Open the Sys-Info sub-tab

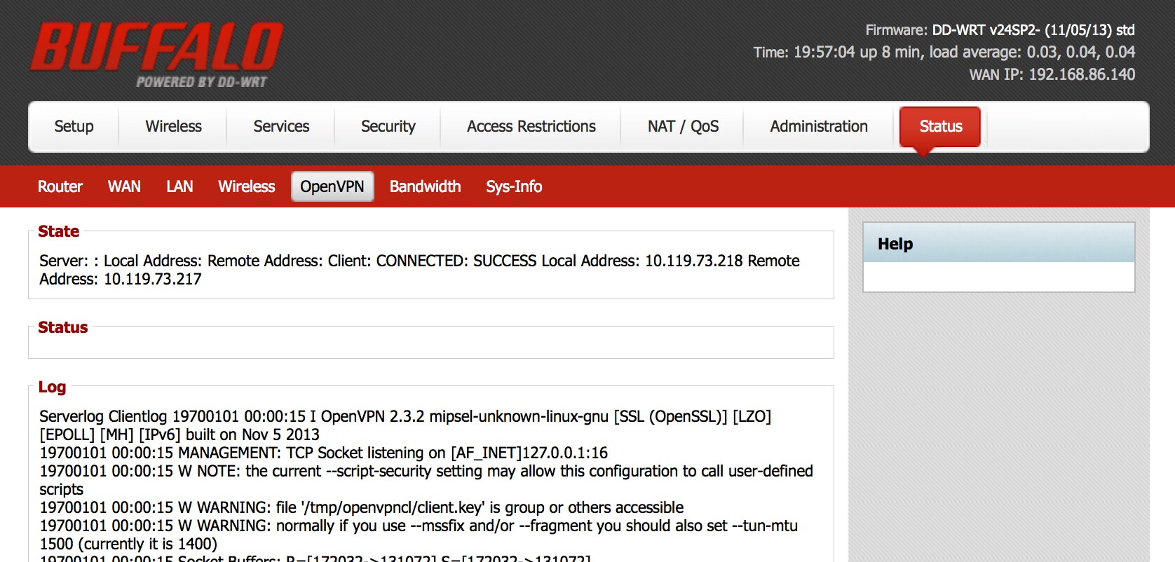(x=514, y=186)
